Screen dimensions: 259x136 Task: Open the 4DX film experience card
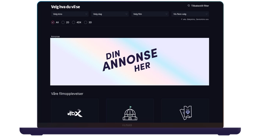pyautogui.click(x=75, y=111)
